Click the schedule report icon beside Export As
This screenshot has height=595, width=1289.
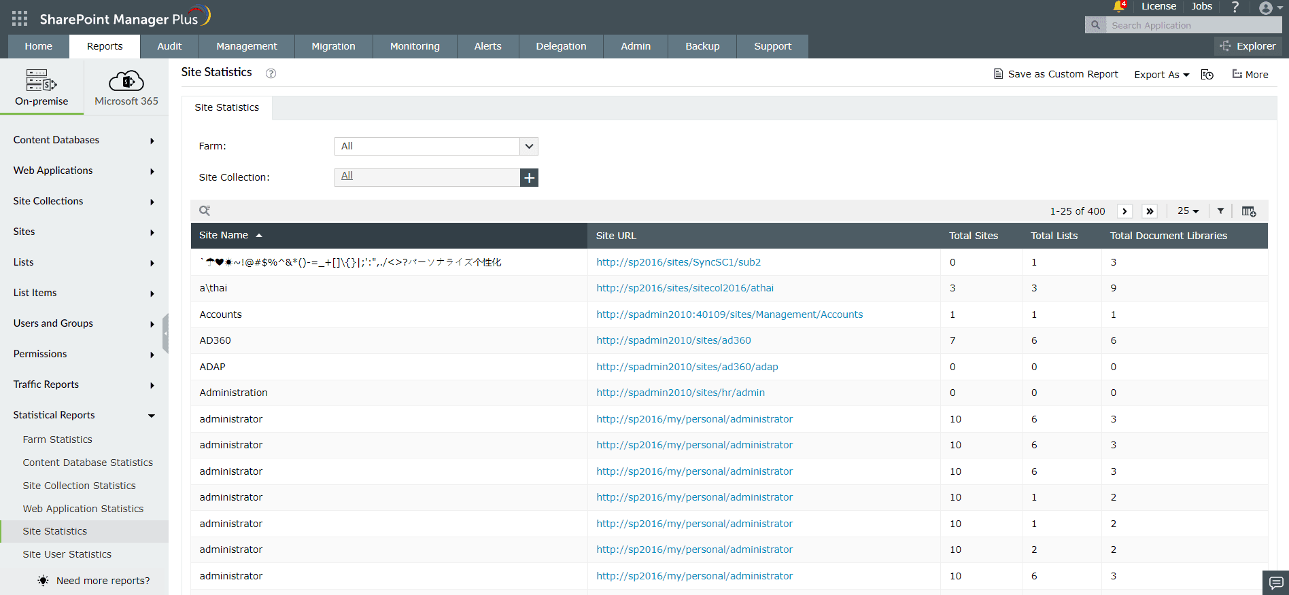point(1207,75)
